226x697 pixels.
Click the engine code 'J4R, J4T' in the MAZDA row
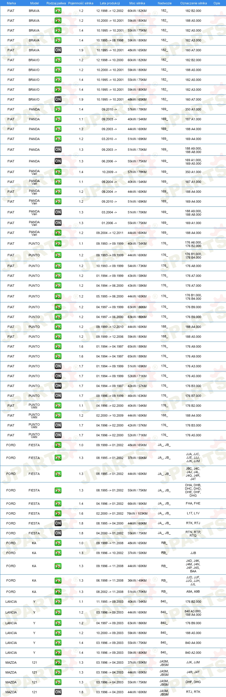pyautogui.click(x=193, y=672)
